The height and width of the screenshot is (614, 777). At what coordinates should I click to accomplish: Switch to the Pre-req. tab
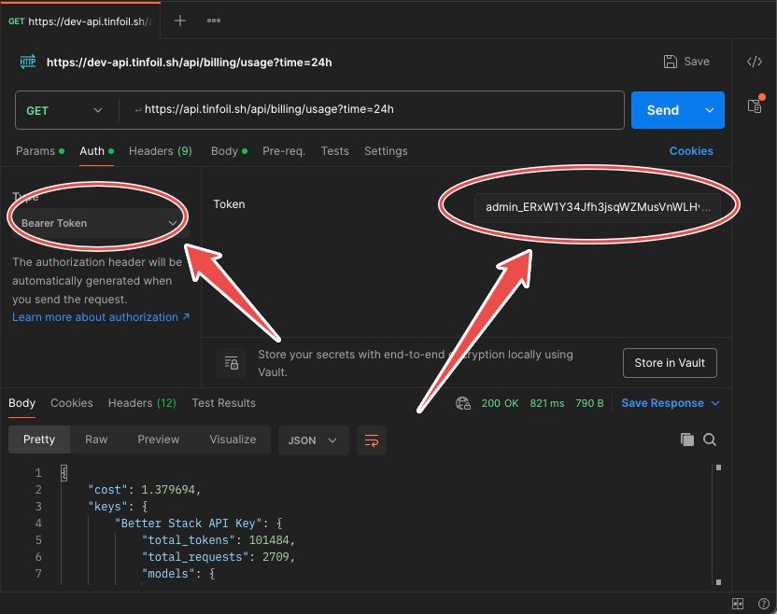tap(284, 151)
